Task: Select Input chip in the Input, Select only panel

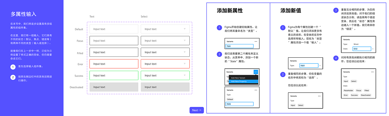Action: point(293,105)
